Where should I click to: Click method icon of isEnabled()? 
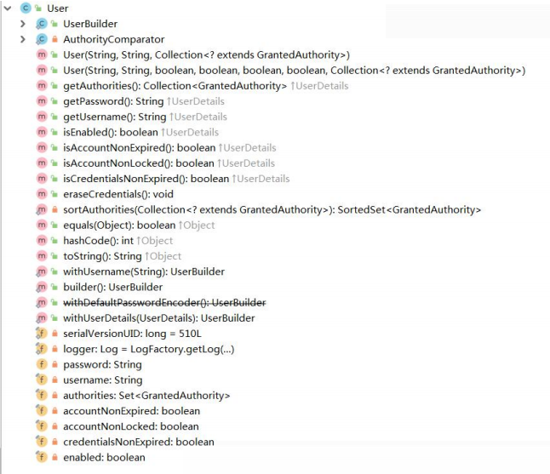(42, 132)
